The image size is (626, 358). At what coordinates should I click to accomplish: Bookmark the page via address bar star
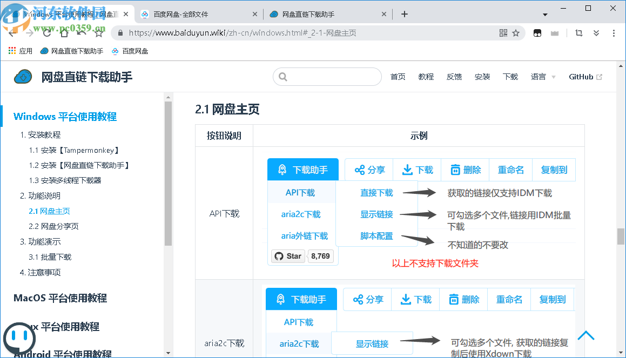coord(515,33)
